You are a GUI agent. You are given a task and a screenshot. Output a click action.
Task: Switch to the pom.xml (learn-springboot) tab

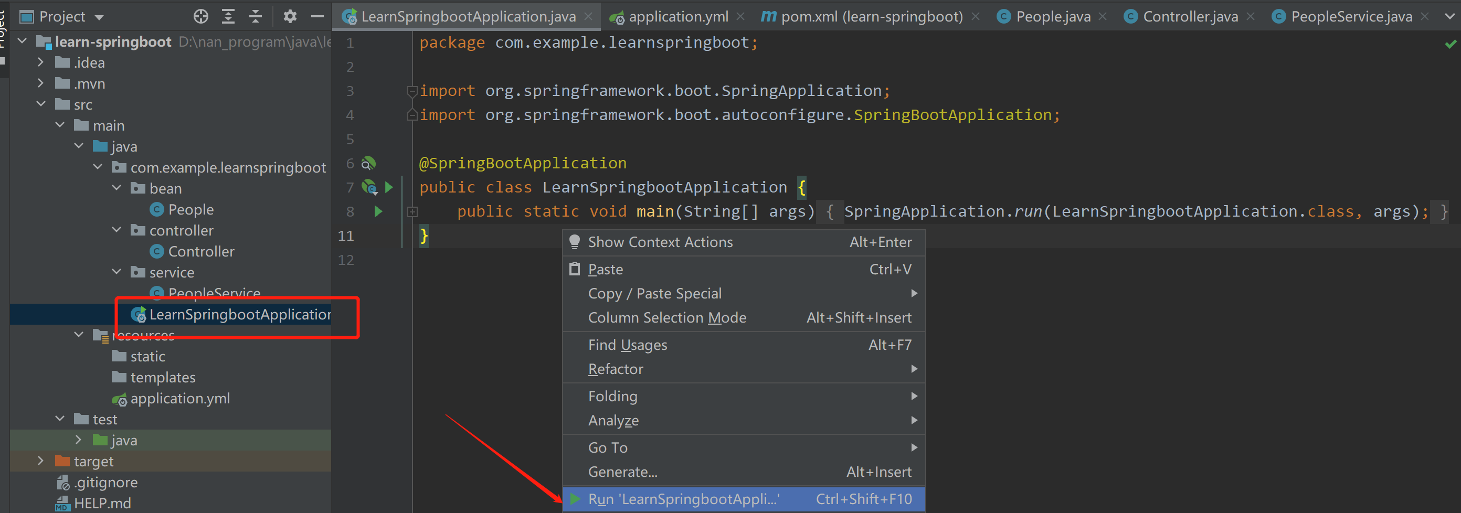click(863, 16)
